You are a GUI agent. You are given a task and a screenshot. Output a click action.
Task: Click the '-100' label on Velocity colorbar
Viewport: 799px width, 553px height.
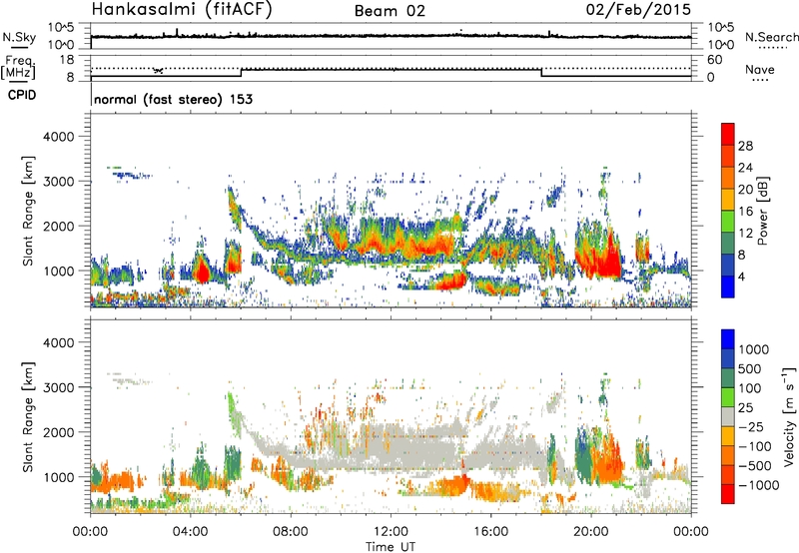click(x=754, y=446)
